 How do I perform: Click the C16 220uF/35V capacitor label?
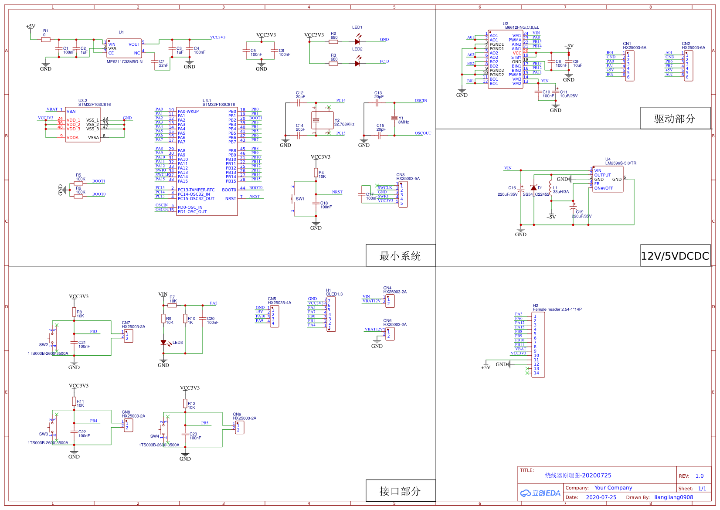(508, 191)
